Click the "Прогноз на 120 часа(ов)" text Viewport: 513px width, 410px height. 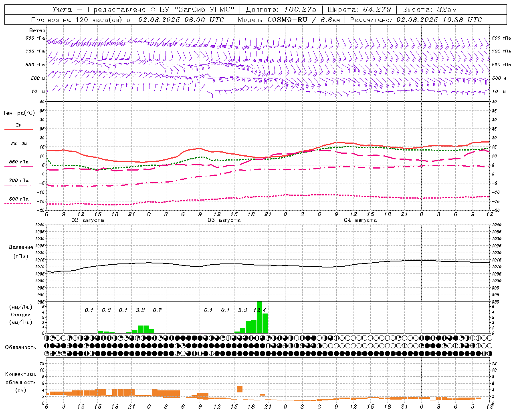click(77, 20)
